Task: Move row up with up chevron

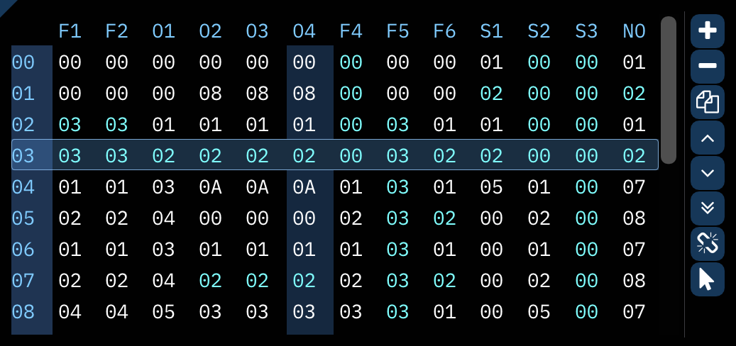Action: tap(707, 138)
